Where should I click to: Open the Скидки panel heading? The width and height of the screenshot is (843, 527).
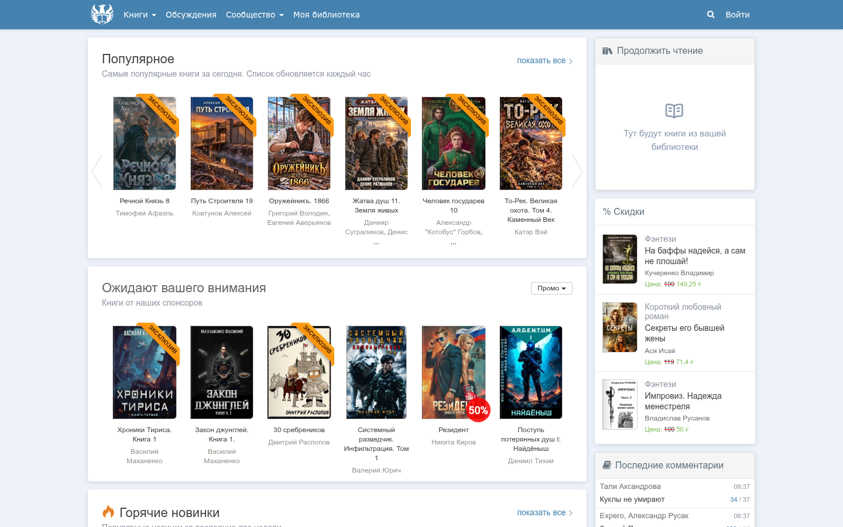pyautogui.click(x=623, y=212)
